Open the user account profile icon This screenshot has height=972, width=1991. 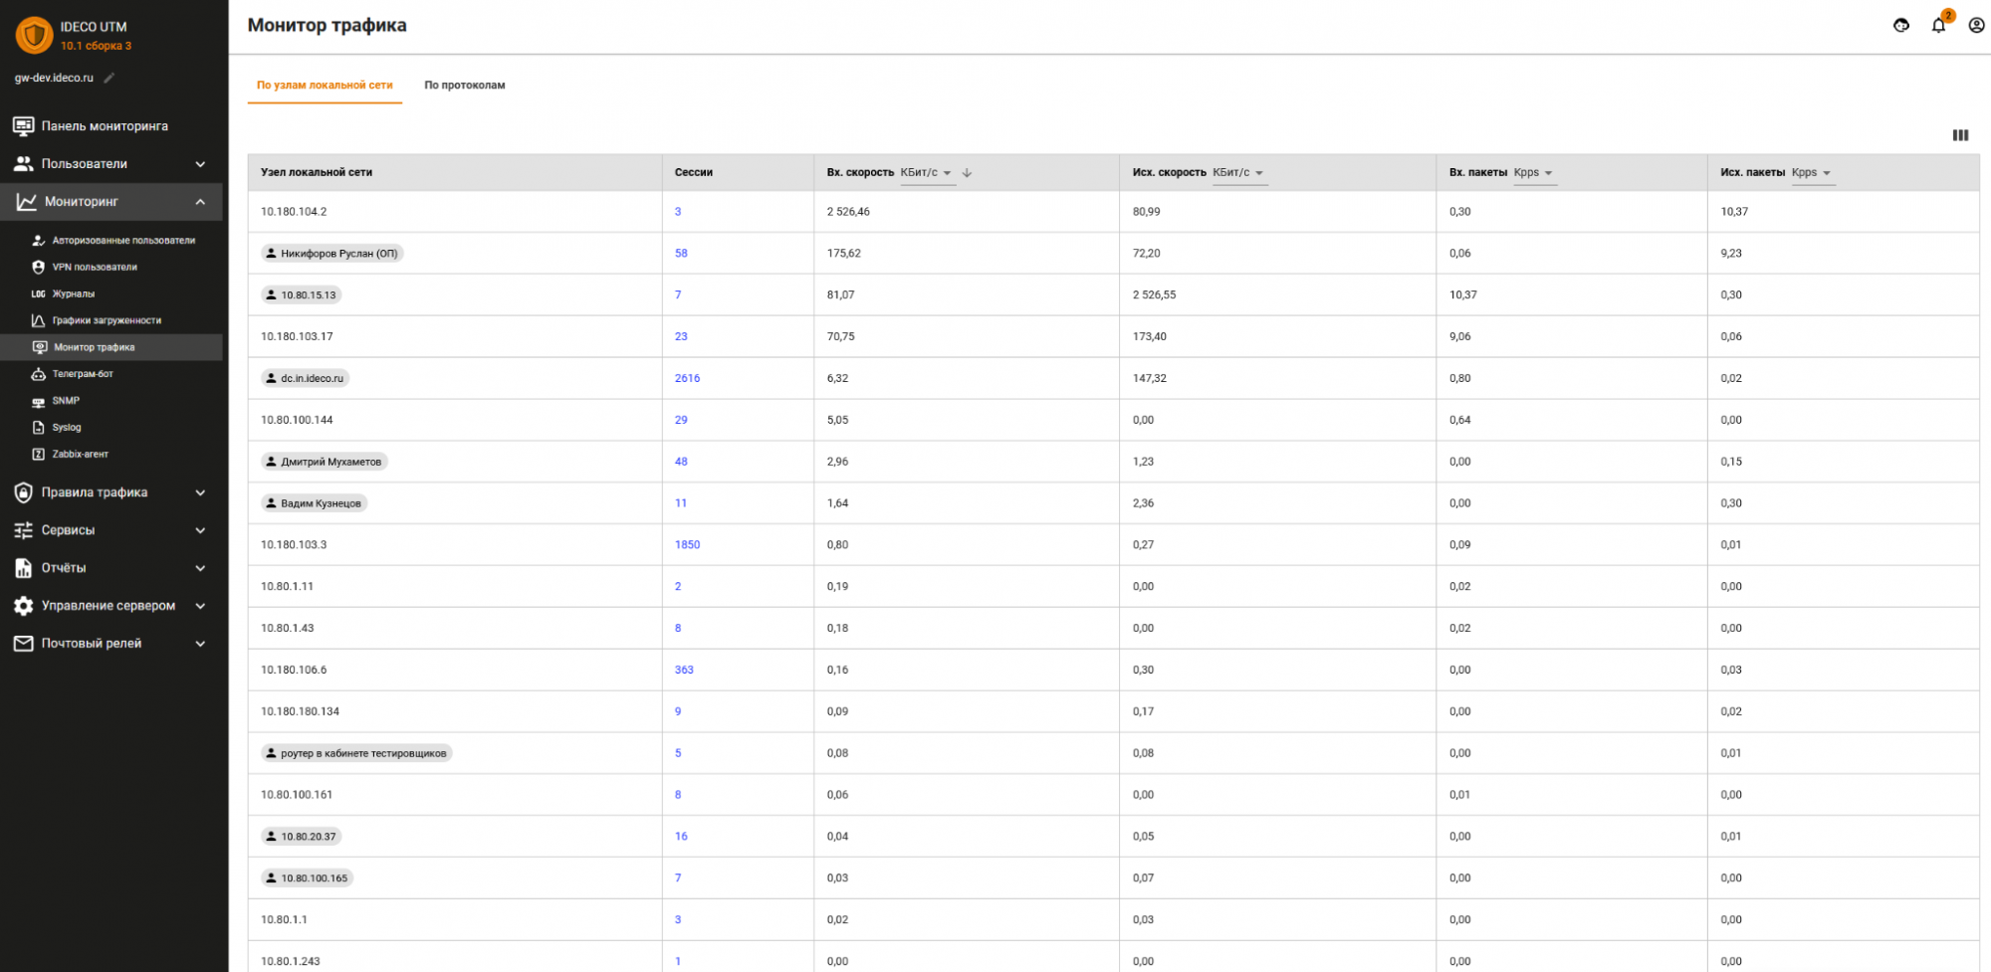[1976, 26]
